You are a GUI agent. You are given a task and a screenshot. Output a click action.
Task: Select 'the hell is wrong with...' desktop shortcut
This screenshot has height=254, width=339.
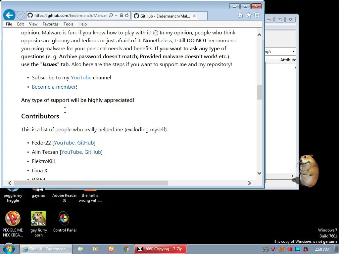point(90,196)
